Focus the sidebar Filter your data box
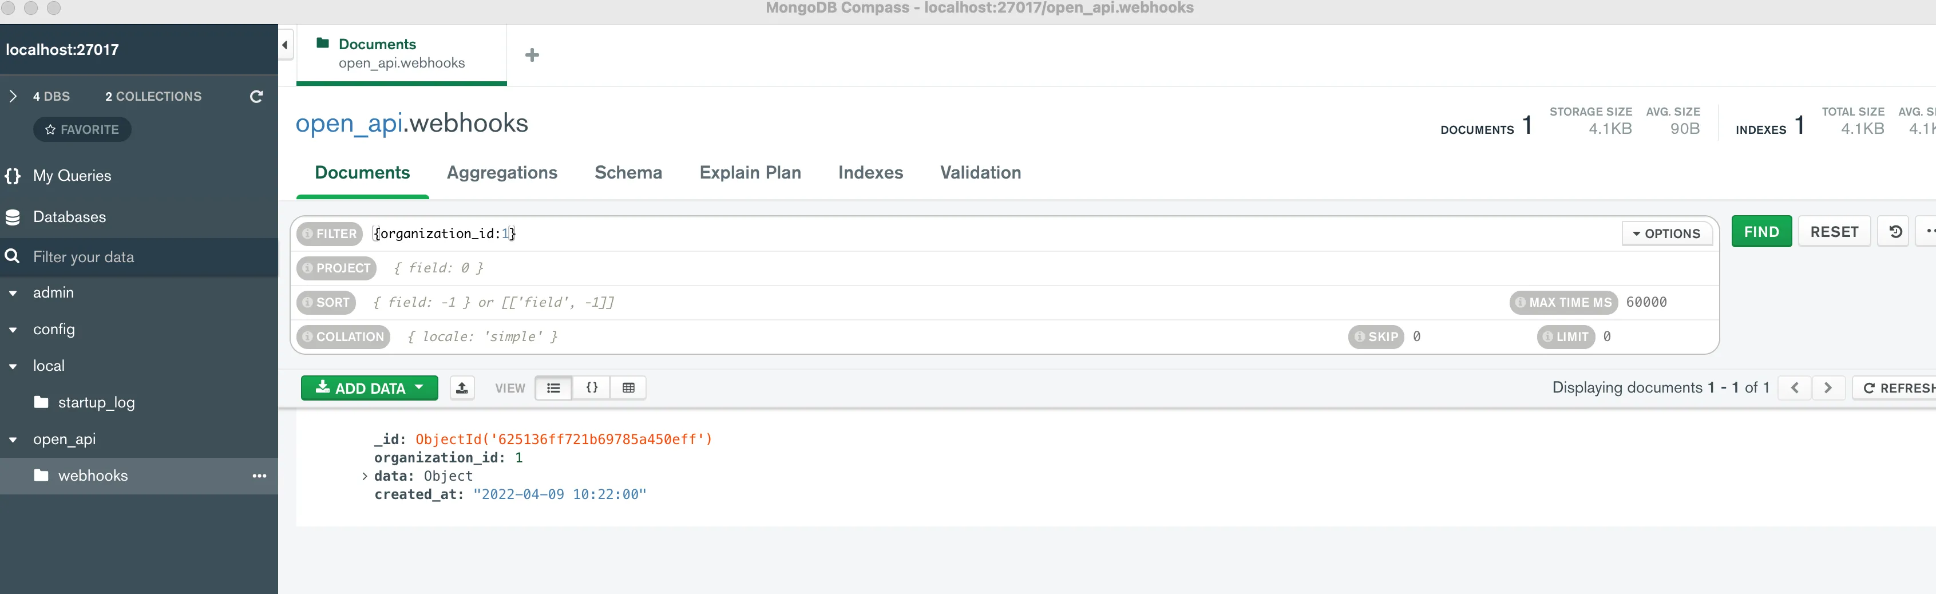1936x594 pixels. click(139, 257)
